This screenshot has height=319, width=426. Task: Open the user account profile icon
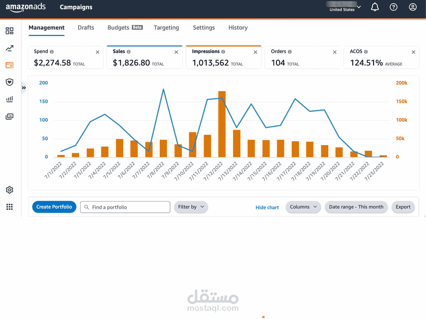click(x=413, y=7)
